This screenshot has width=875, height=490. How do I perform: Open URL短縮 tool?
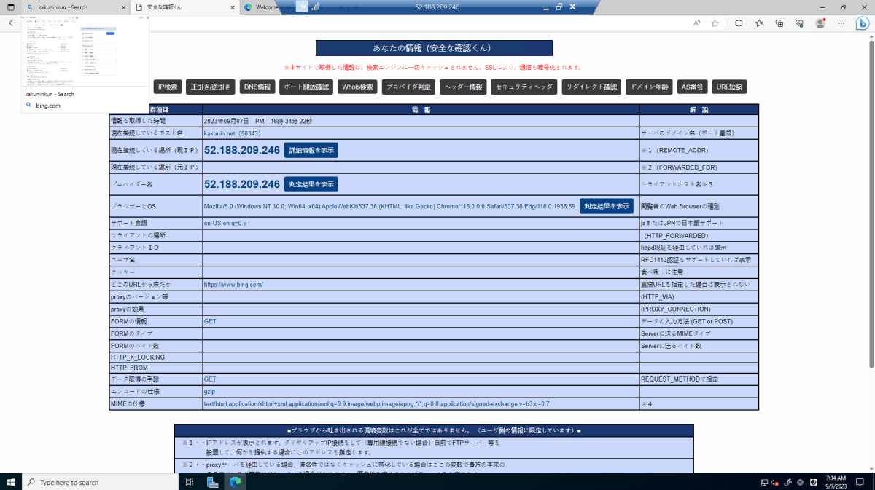point(729,87)
